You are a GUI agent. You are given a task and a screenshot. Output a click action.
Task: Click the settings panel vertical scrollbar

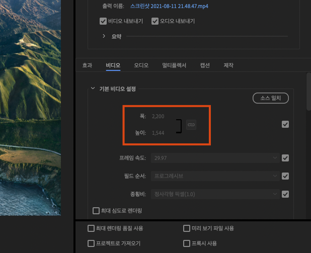pos(309,92)
